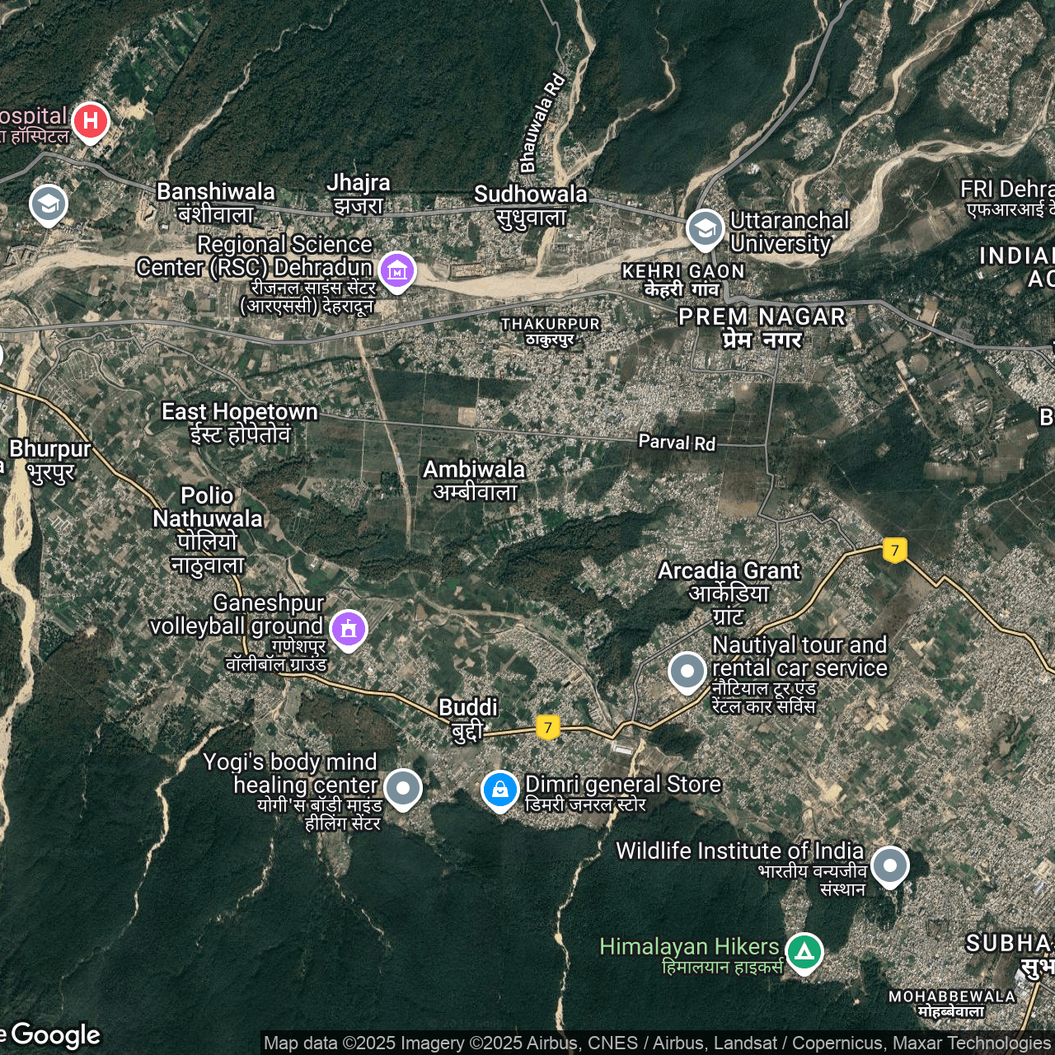Select the route 7 shield near Arcadia Grant
The height and width of the screenshot is (1055, 1055).
pos(894,550)
